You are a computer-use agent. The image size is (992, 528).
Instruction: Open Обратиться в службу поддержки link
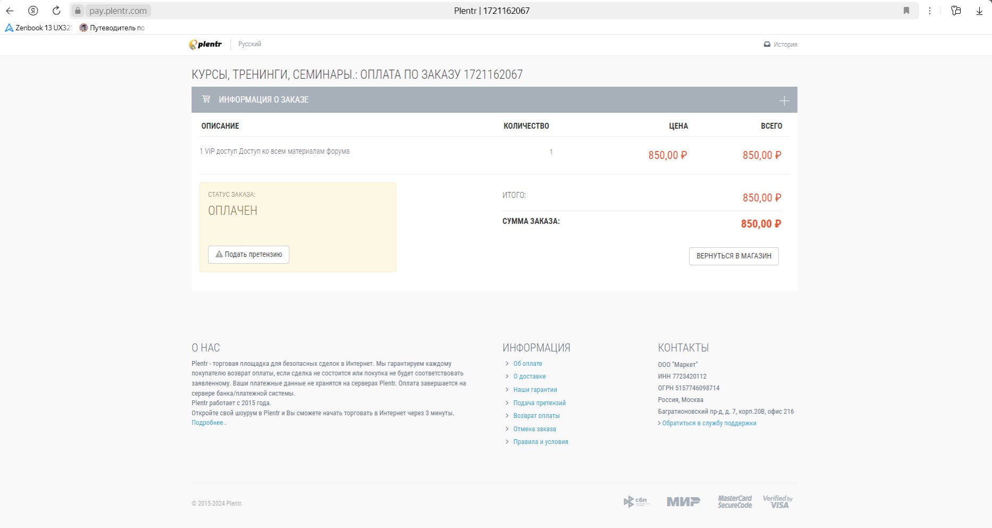(709, 423)
